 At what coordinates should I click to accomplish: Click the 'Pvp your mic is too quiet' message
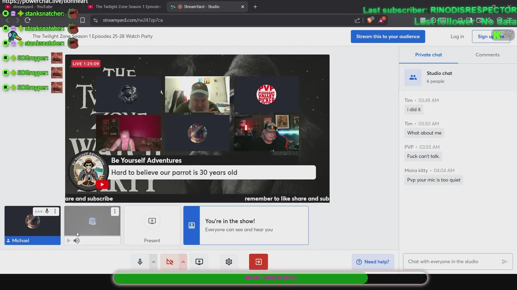pyautogui.click(x=434, y=180)
